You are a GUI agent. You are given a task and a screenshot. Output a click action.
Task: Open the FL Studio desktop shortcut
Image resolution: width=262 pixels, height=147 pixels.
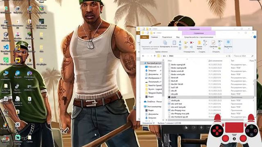point(5,126)
